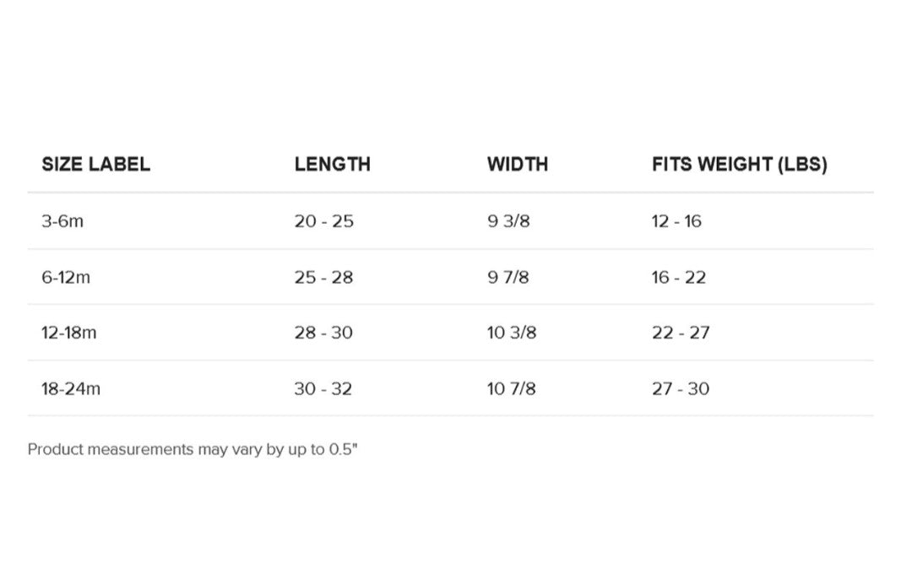Click the 30 - 32 length value
The image size is (912, 575).
click(x=323, y=389)
